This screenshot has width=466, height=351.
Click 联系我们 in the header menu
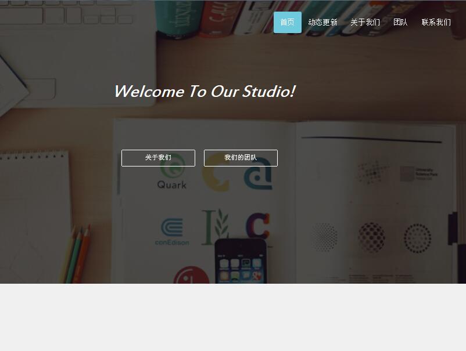pos(436,22)
